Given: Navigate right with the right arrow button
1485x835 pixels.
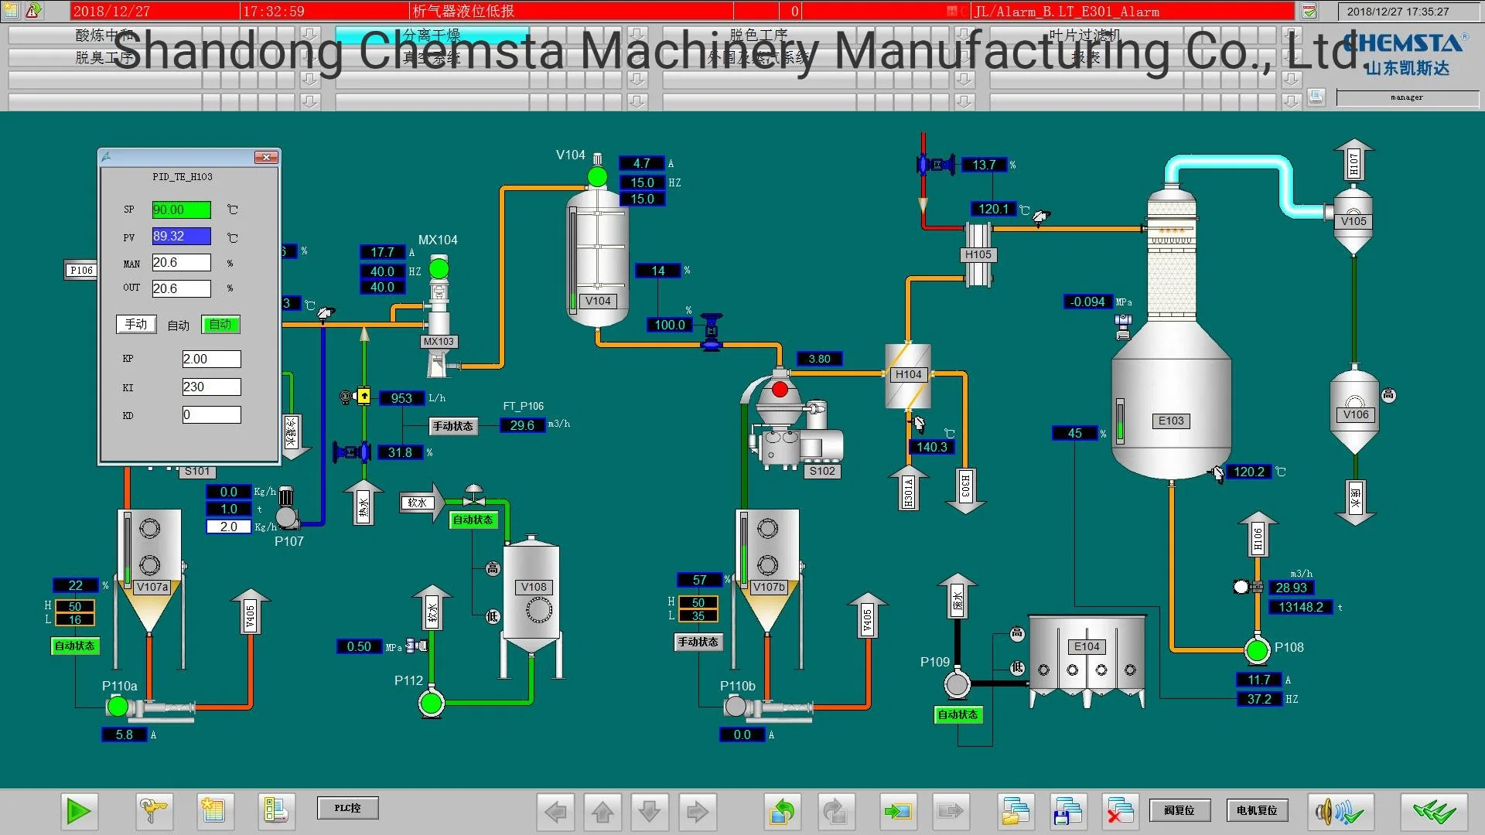Looking at the screenshot, I should [x=698, y=812].
